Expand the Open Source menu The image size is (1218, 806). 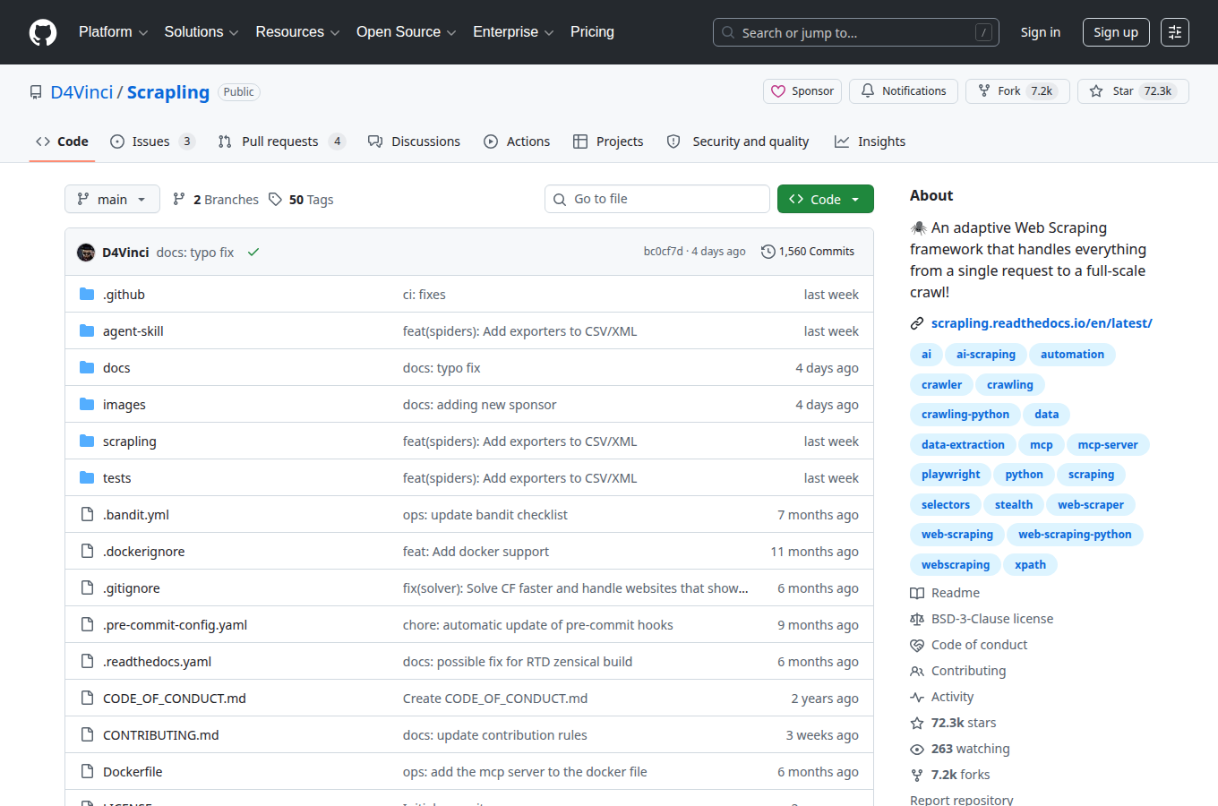(x=406, y=32)
